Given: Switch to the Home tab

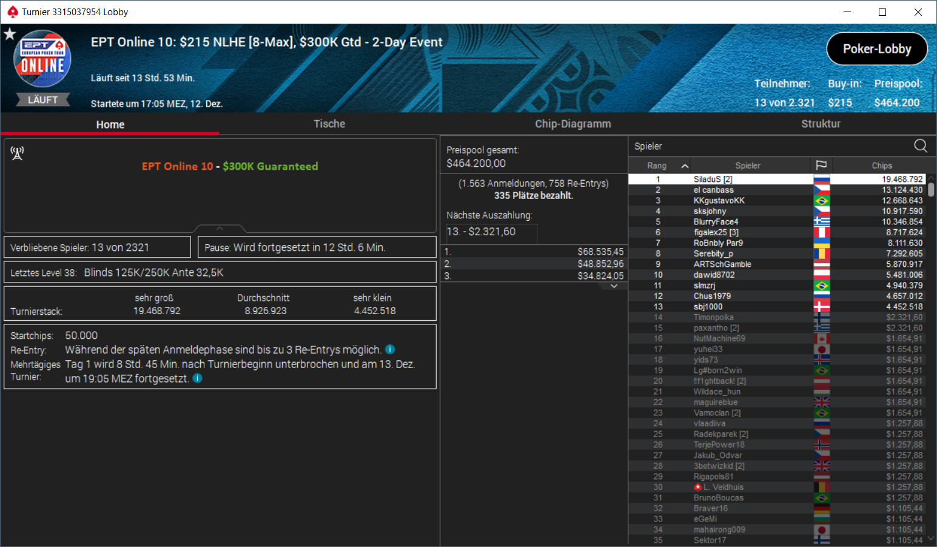Looking at the screenshot, I should pyautogui.click(x=110, y=124).
